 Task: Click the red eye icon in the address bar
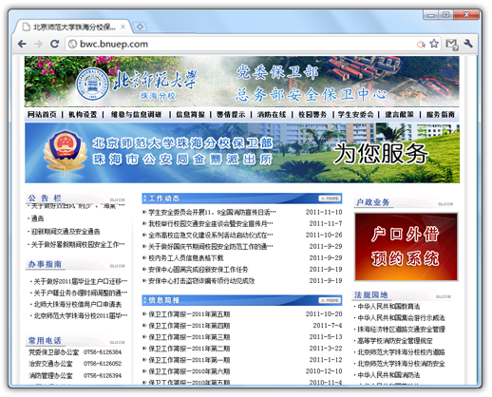click(x=421, y=45)
